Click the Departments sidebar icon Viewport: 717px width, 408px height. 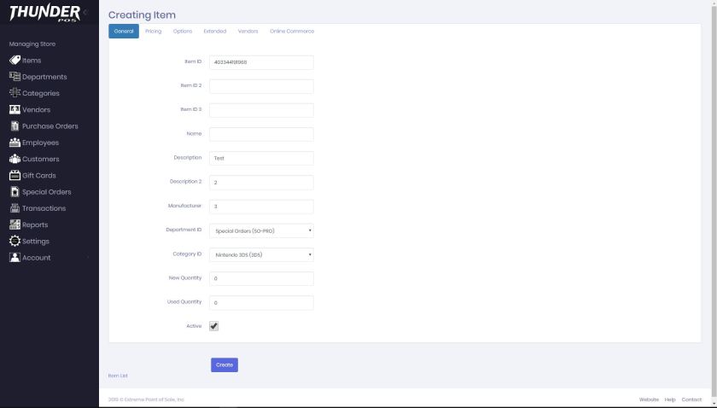point(15,76)
